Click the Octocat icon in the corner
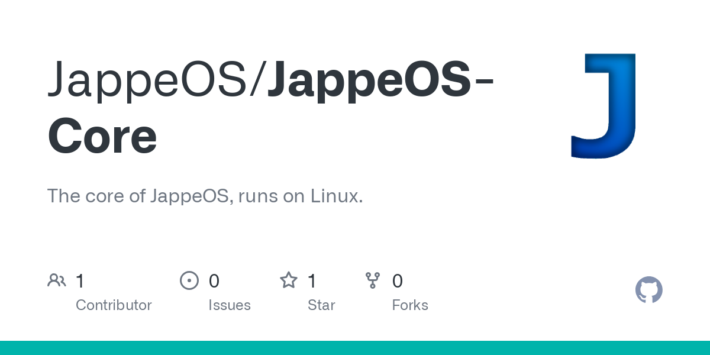Viewport: 710px width, 355px height. click(648, 290)
